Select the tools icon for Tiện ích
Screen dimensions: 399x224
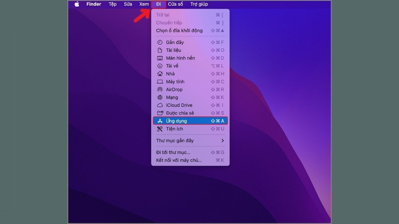pyautogui.click(x=160, y=129)
